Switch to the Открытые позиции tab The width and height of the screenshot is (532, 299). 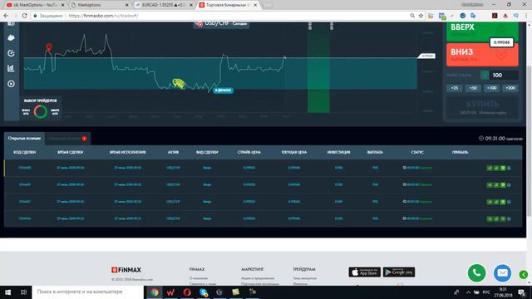click(24, 139)
